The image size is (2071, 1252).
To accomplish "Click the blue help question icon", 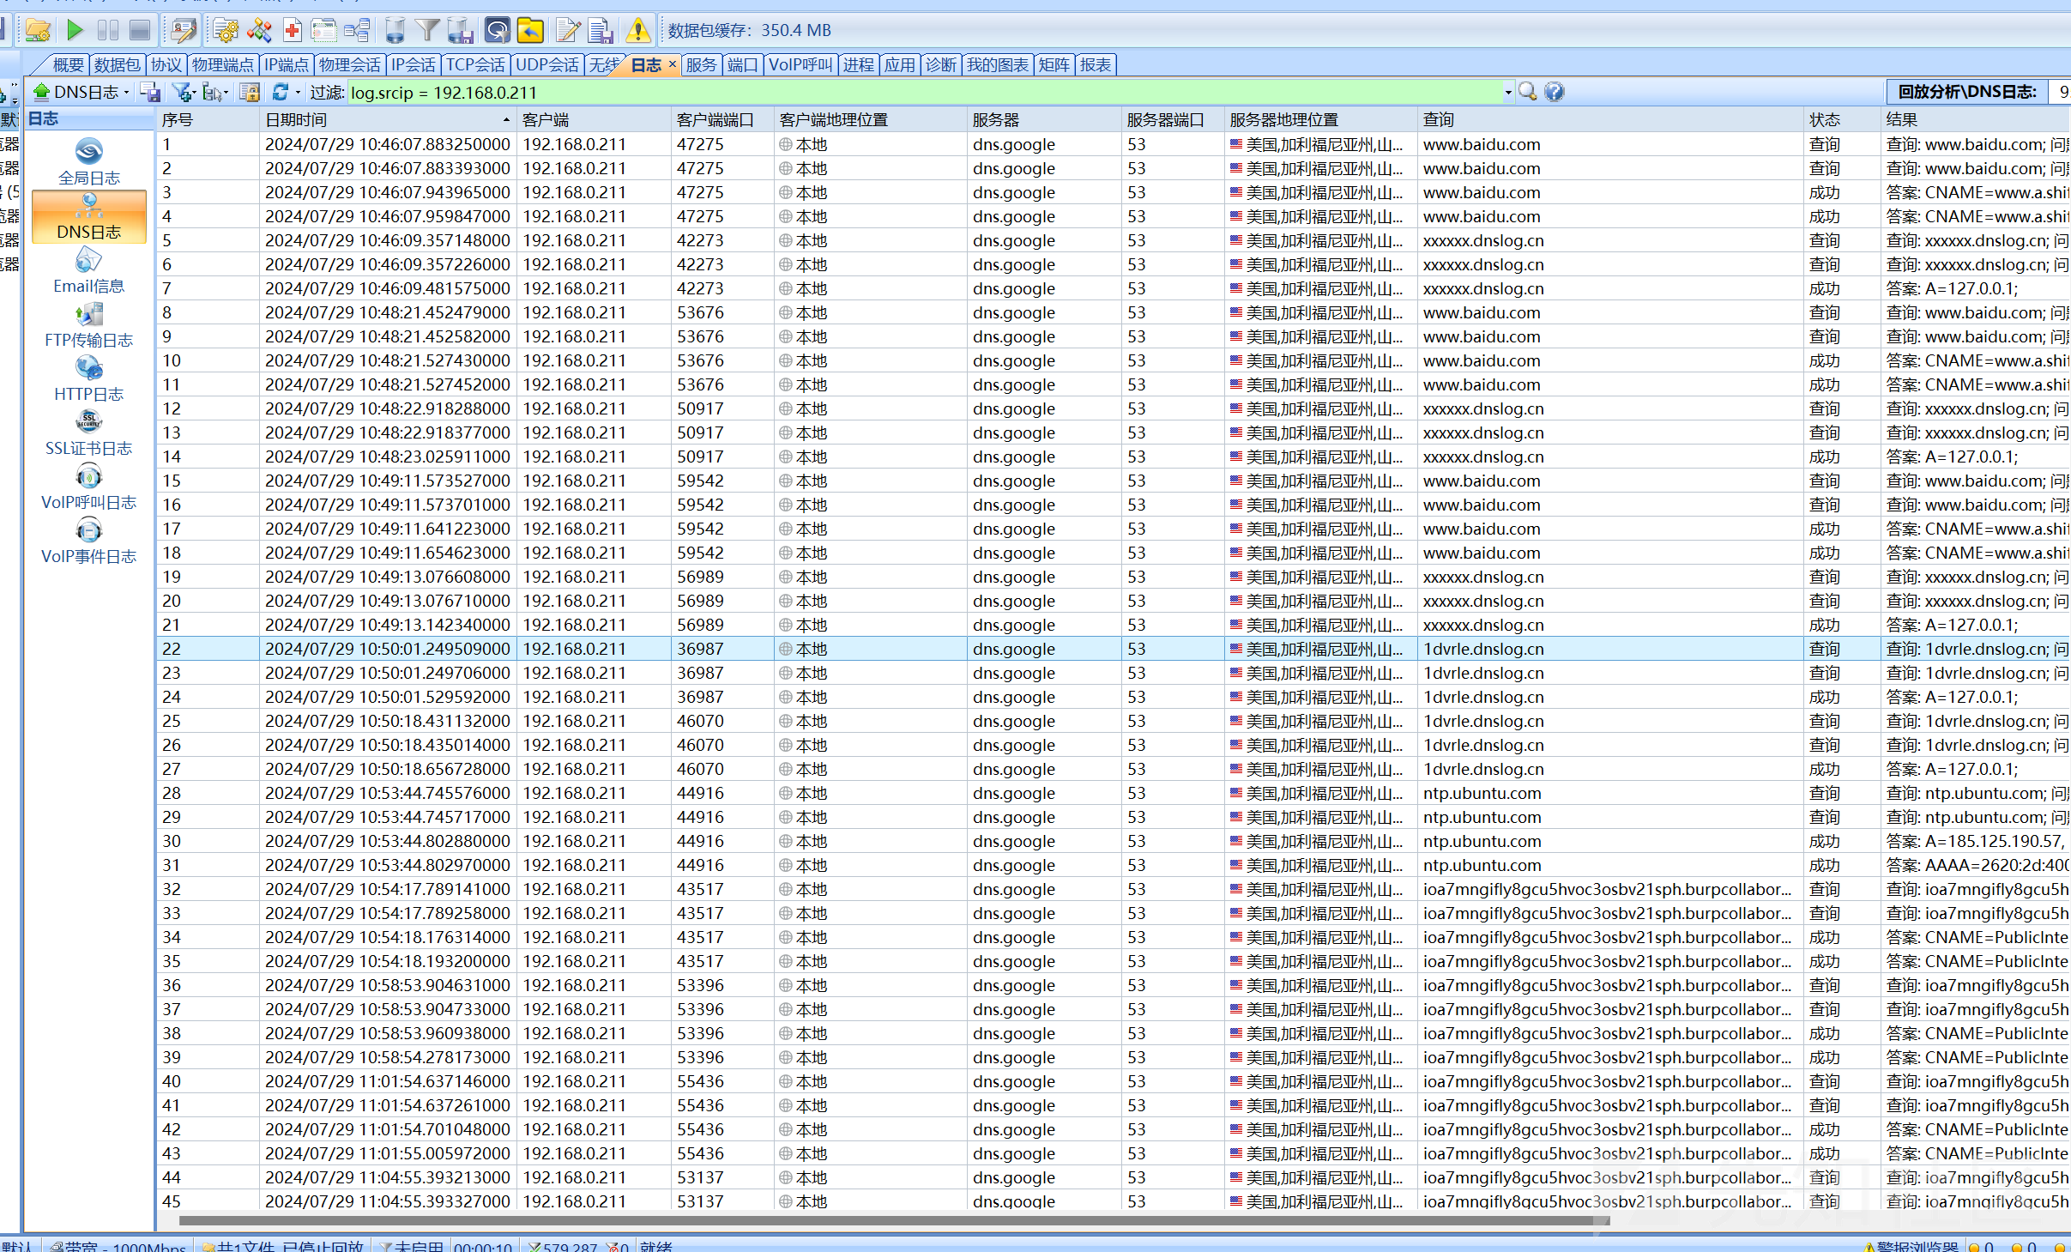I will tap(1555, 91).
